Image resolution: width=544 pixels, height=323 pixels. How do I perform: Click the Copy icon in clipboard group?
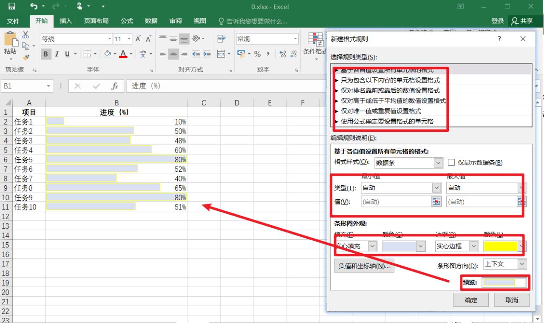[25, 45]
